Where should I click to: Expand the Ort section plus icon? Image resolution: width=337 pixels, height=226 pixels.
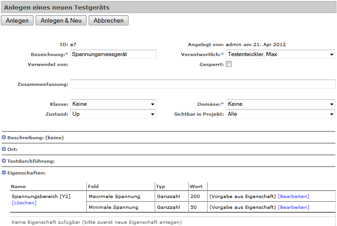point(4,149)
